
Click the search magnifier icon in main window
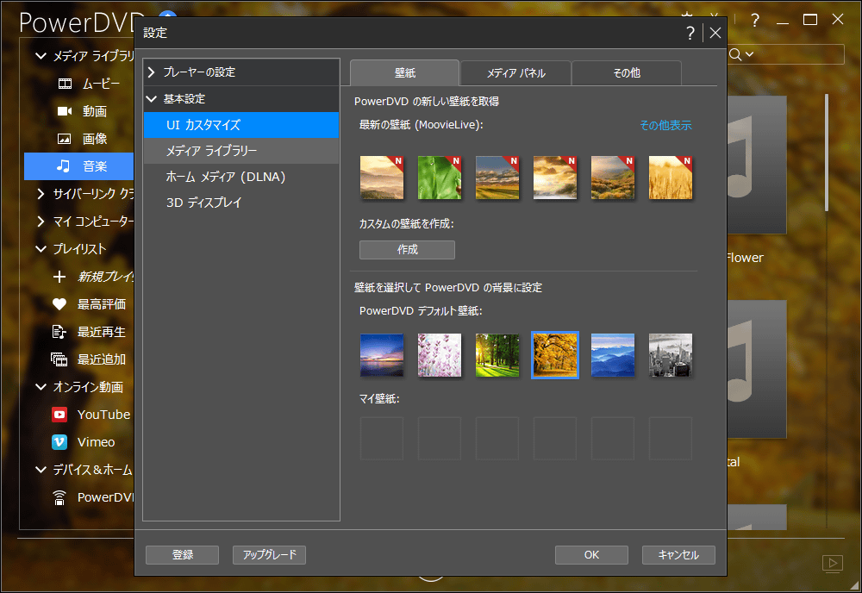click(x=735, y=54)
